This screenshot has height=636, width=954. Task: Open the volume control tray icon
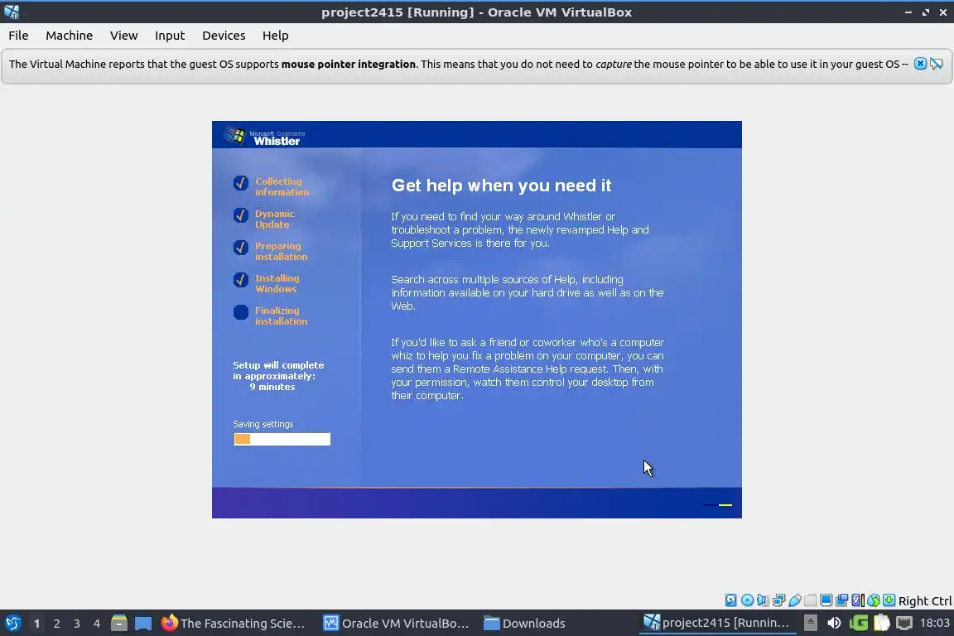[x=834, y=624]
